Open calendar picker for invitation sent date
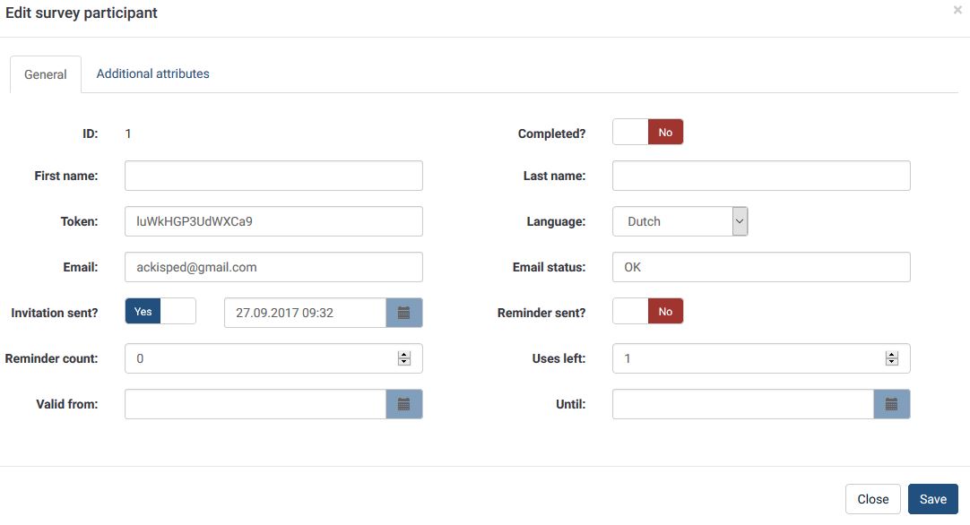The image size is (970, 525). click(404, 313)
